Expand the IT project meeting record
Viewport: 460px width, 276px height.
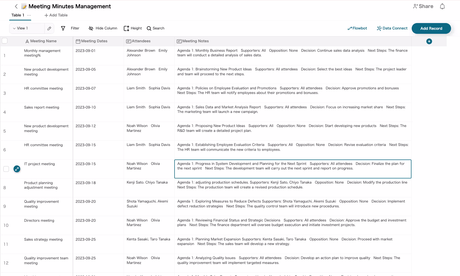17,169
